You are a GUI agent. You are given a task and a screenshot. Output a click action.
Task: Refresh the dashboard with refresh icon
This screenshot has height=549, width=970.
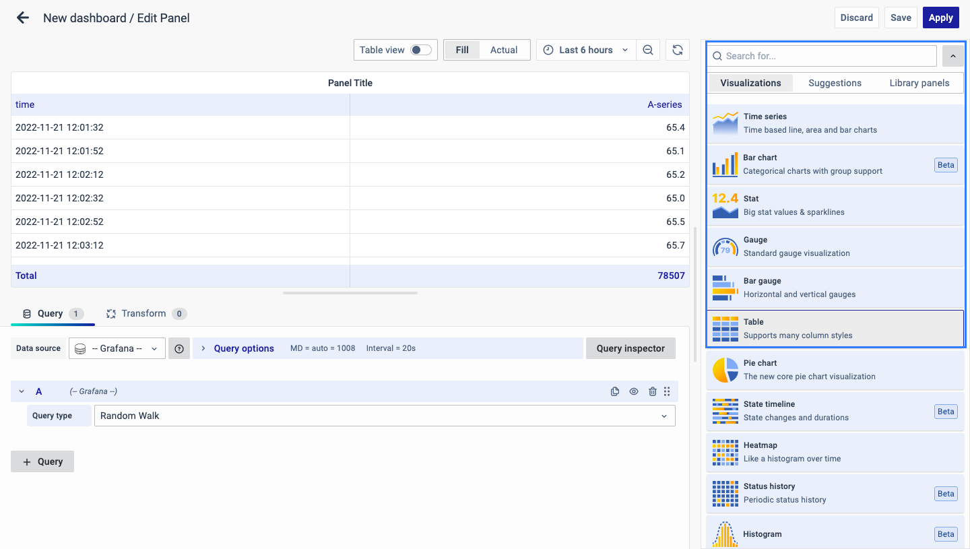[678, 50]
